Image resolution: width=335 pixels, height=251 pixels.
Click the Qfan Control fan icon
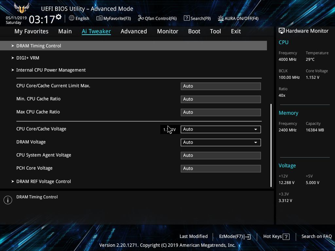(x=141, y=18)
